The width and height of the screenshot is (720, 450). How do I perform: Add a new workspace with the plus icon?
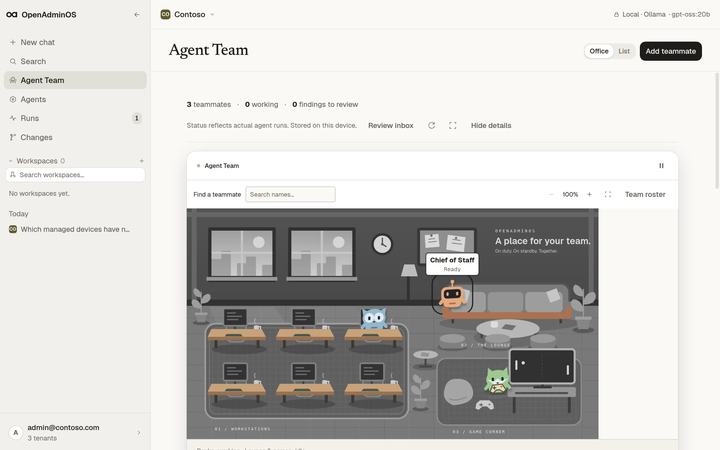click(x=142, y=161)
